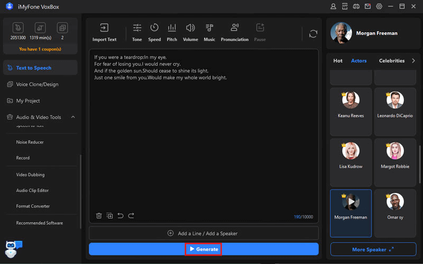The image size is (423, 264).
Task: Open More Speaker list
Action: [373, 249]
